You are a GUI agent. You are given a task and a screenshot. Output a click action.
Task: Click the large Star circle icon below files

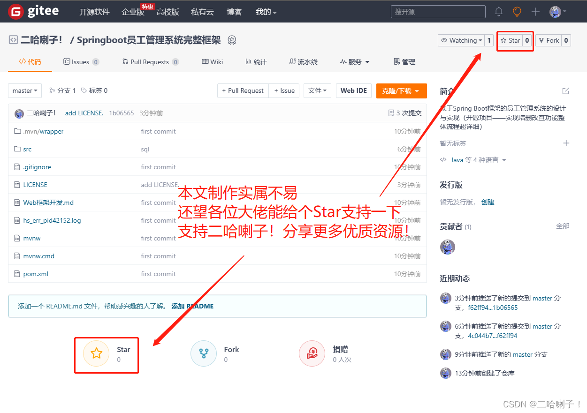[x=96, y=353]
